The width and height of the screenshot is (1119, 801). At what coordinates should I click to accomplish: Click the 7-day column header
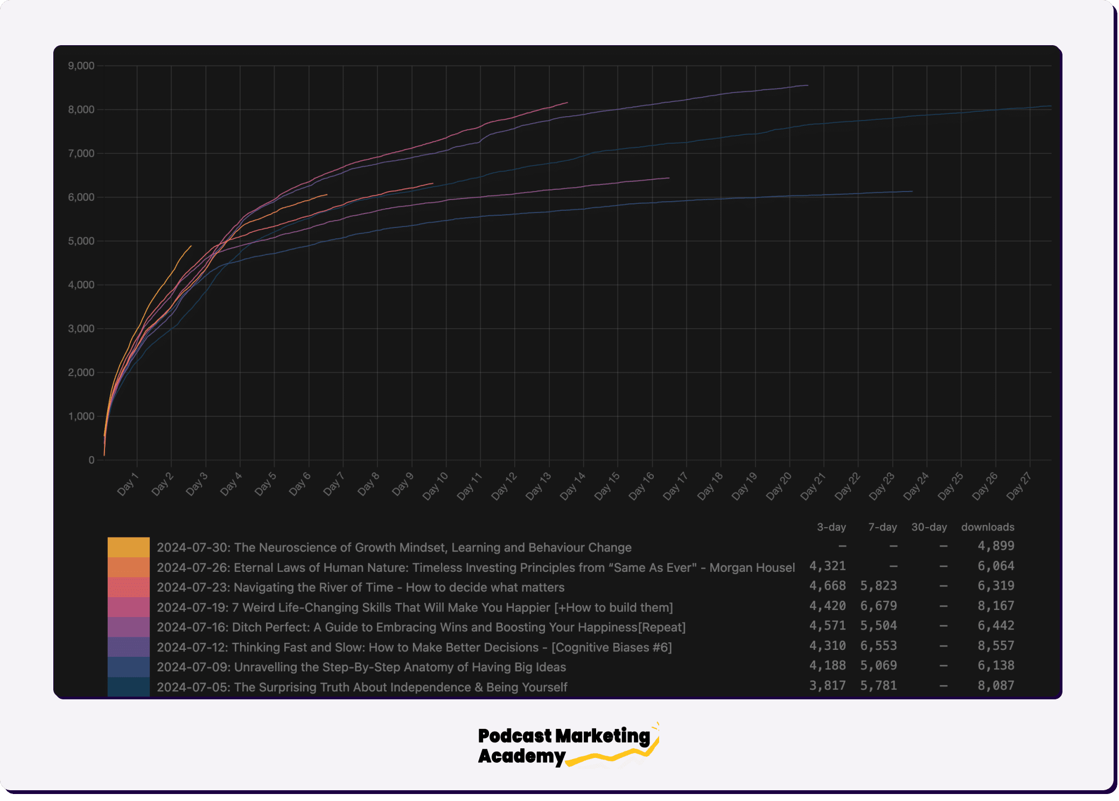pos(883,527)
